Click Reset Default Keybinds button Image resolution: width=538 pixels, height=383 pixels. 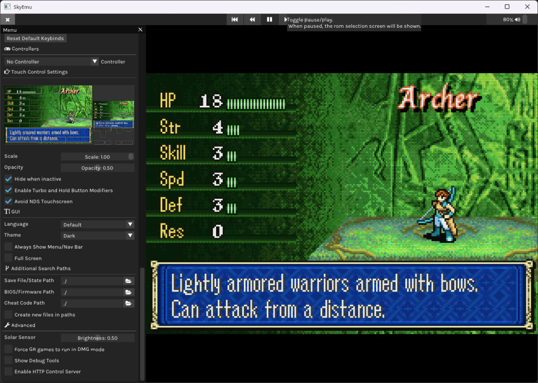click(x=35, y=39)
